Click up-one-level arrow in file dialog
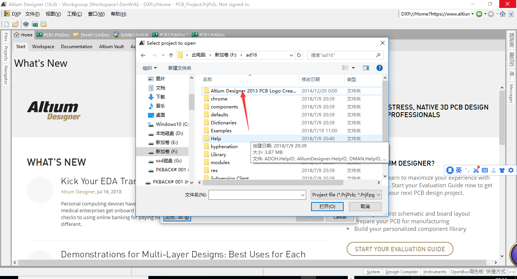The width and height of the screenshot is (517, 279). (x=171, y=55)
